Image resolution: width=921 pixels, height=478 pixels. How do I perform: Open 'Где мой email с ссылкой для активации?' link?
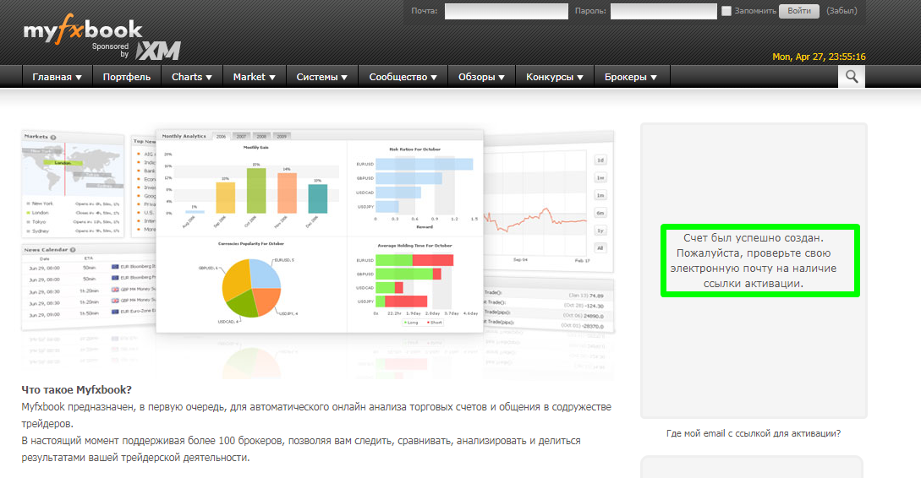point(754,433)
